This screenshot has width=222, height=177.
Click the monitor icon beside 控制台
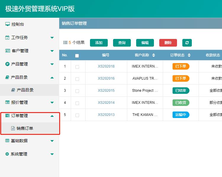coord(7,24)
